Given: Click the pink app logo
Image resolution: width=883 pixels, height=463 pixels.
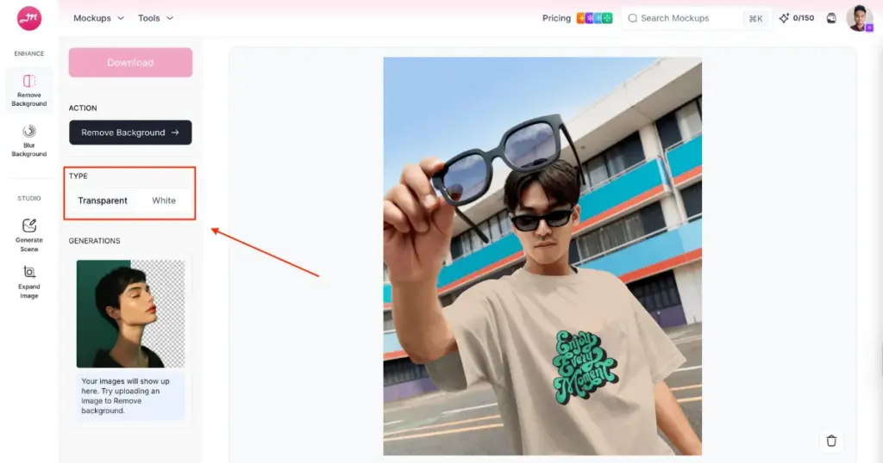Looking at the screenshot, I should click(x=29, y=19).
